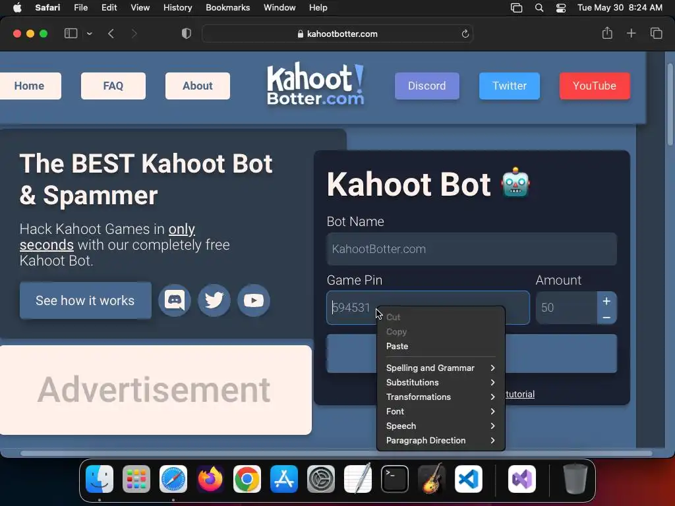Expand the Spelling and Grammar submenu
Screen dimensions: 675x506
coord(440,368)
